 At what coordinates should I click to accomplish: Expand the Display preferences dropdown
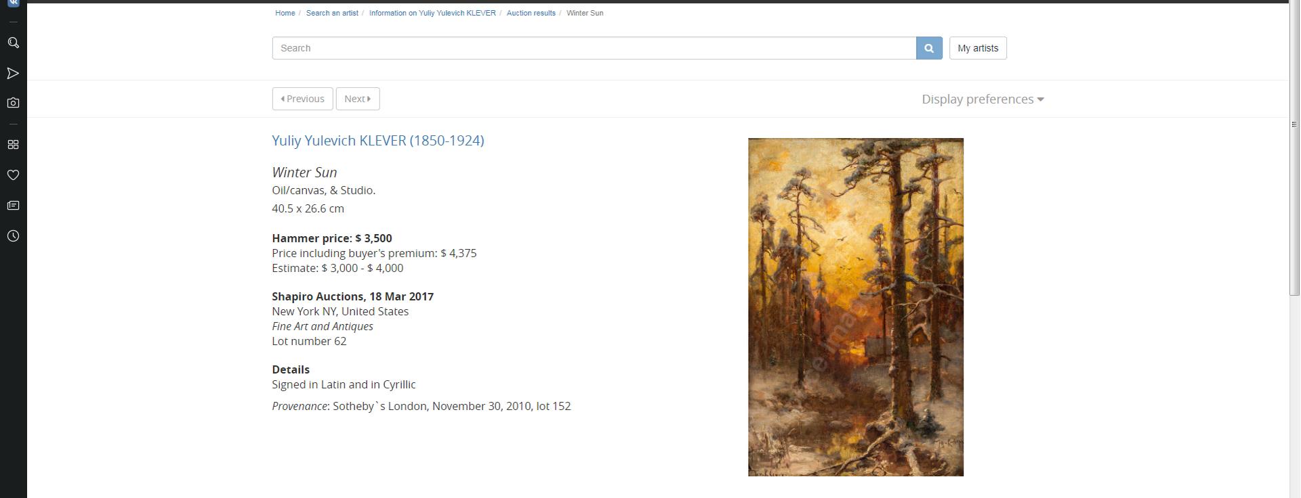983,99
